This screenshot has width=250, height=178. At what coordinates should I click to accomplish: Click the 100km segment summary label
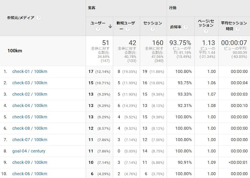[15, 51]
